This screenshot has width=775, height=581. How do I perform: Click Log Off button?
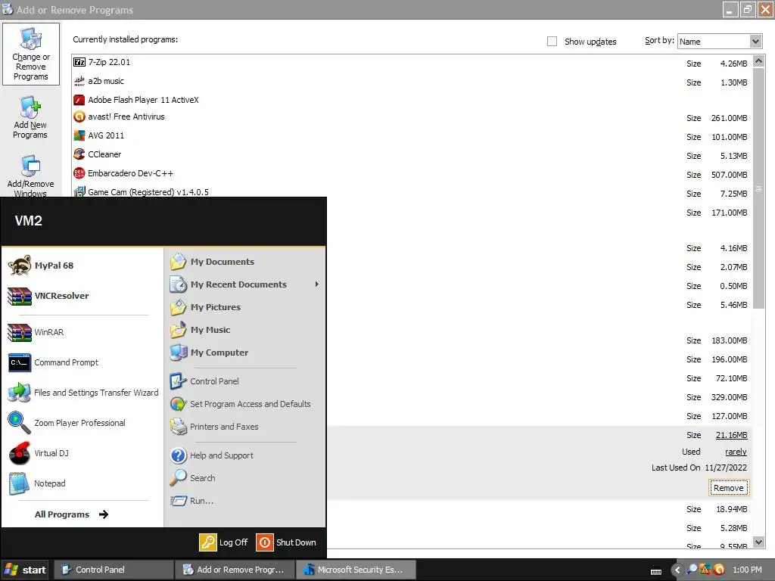[x=223, y=542]
